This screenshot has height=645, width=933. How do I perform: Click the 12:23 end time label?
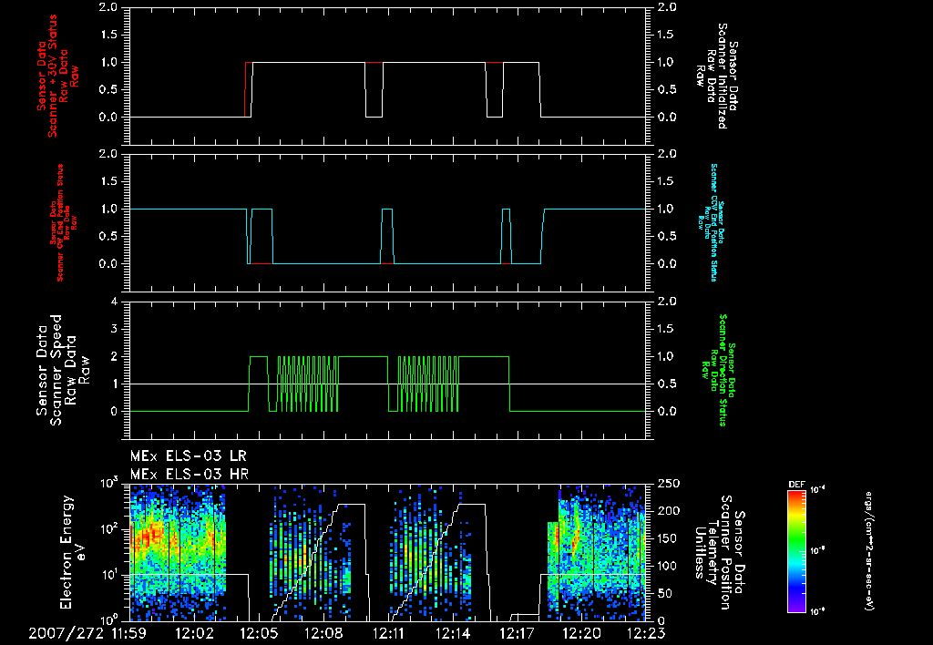click(646, 633)
